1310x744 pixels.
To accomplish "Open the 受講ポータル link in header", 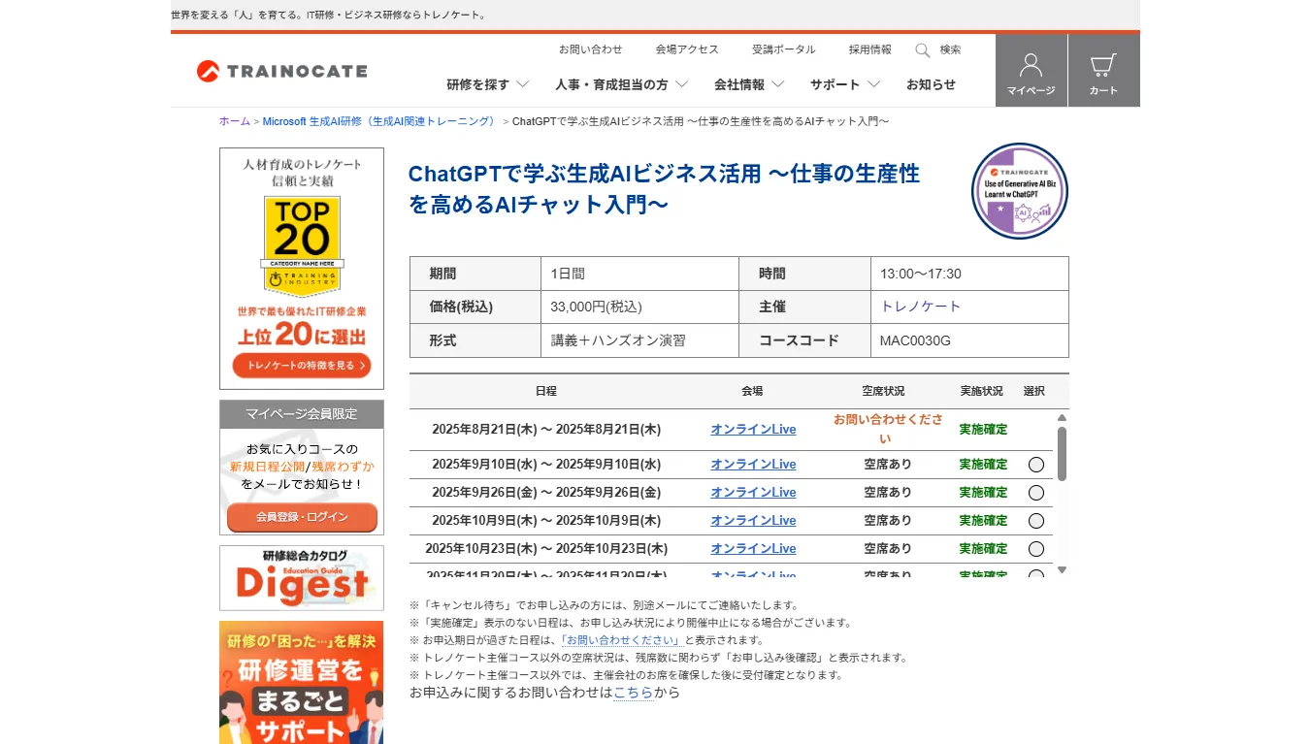I will pyautogui.click(x=783, y=49).
